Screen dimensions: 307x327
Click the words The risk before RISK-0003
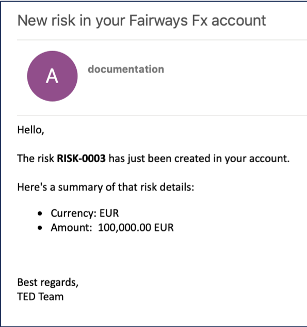[36, 158]
